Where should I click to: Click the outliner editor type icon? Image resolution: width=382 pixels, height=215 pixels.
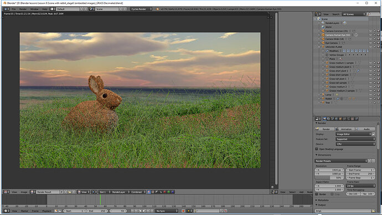click(317, 14)
